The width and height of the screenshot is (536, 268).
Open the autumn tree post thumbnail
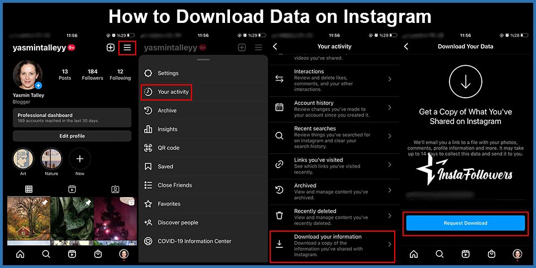(x=28, y=218)
